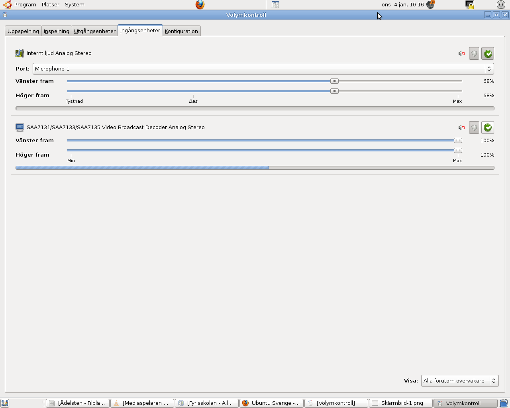
Task: Click the Ubuntu logo in top panel
Action: [7, 5]
